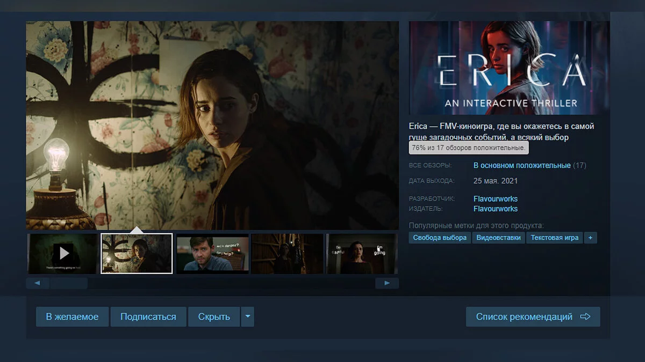
Task: Click the Erica game header image
Action: pos(509,68)
